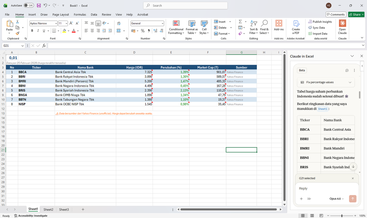Viewport: 367px width, 218px height.
Task: Open the Data ribbon tab
Action: [94, 14]
